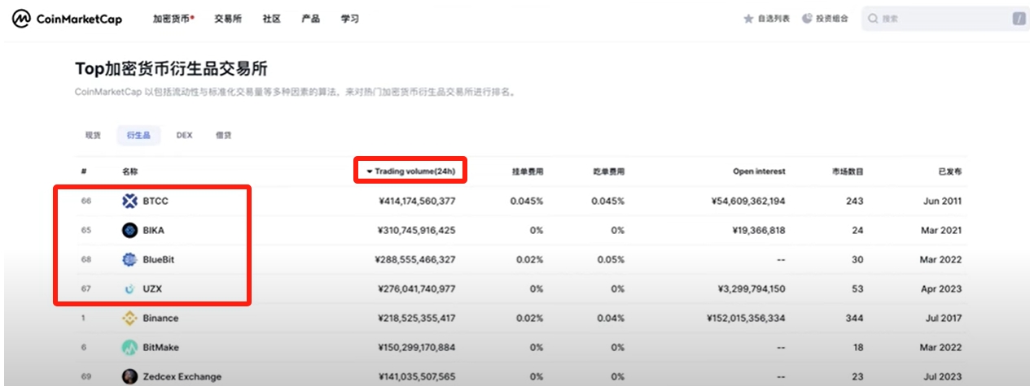The image size is (1030, 386).
Task: Open the Binance exchange link
Action: 160,318
